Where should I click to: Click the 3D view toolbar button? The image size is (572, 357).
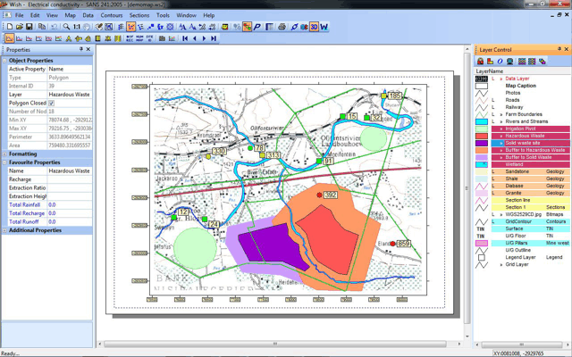tap(314, 28)
